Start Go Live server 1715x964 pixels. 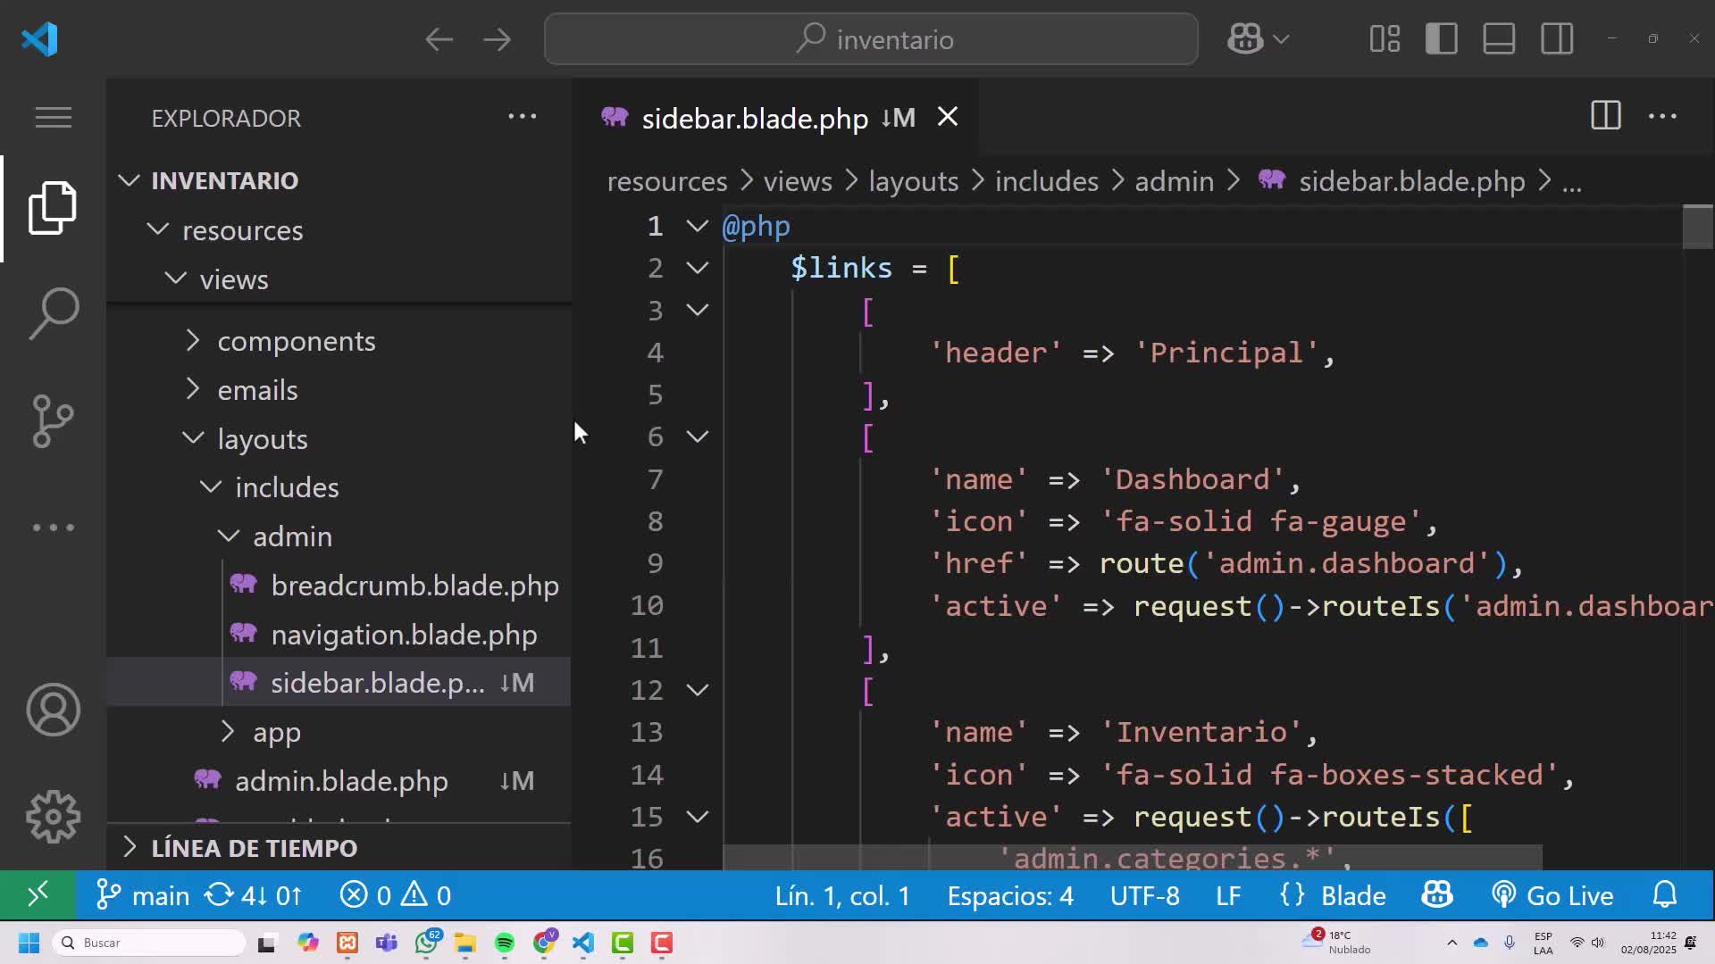point(1552,895)
